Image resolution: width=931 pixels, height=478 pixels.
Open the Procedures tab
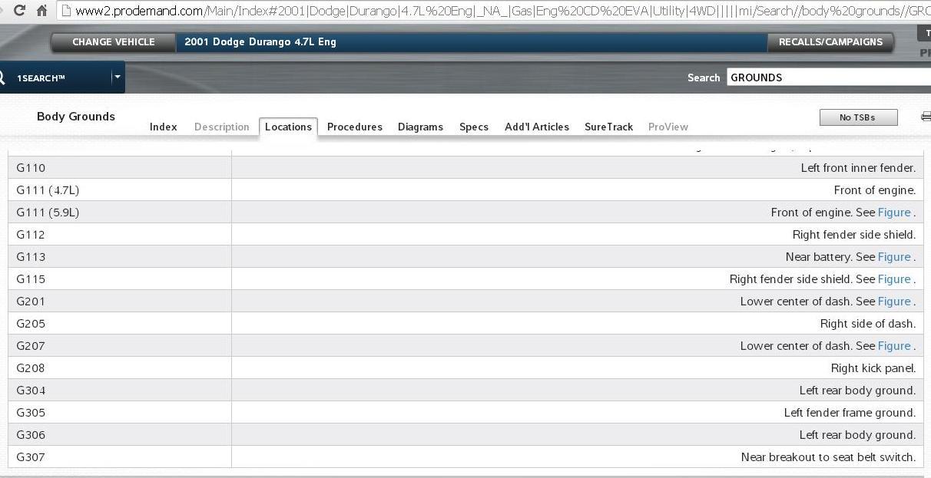tap(354, 127)
